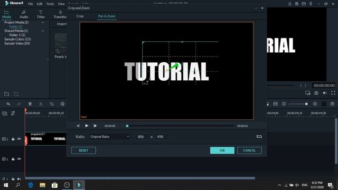Open the Audio tab
Screen dimensions: 338x190
click(24, 14)
